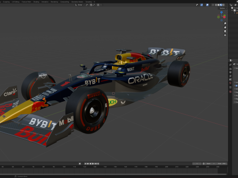Switch to the Texture Paint workspace tab

[26, 2]
